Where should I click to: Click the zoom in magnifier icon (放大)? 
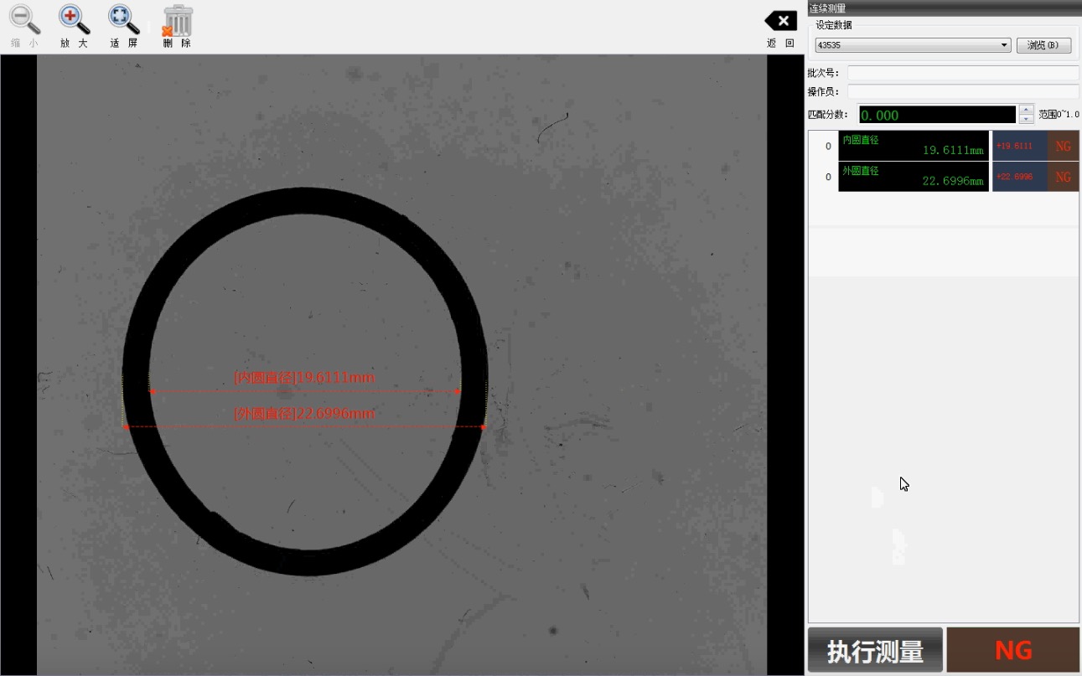coord(74,20)
